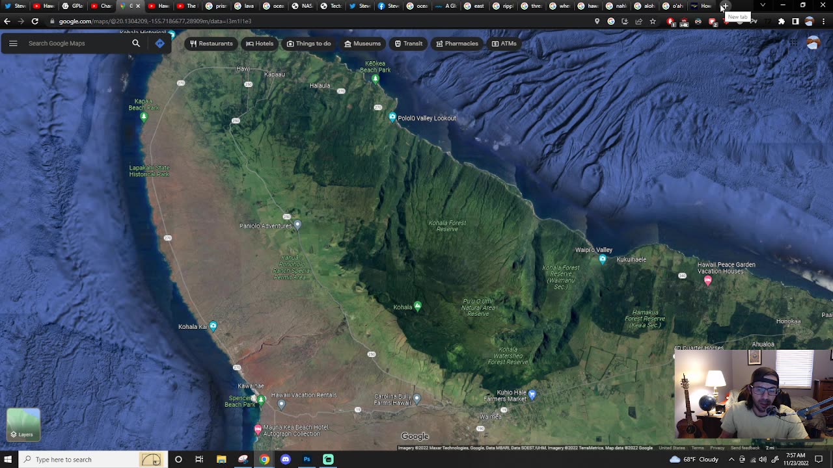The height and width of the screenshot is (468, 833).
Task: Filter map by Hotels
Action: pos(260,44)
